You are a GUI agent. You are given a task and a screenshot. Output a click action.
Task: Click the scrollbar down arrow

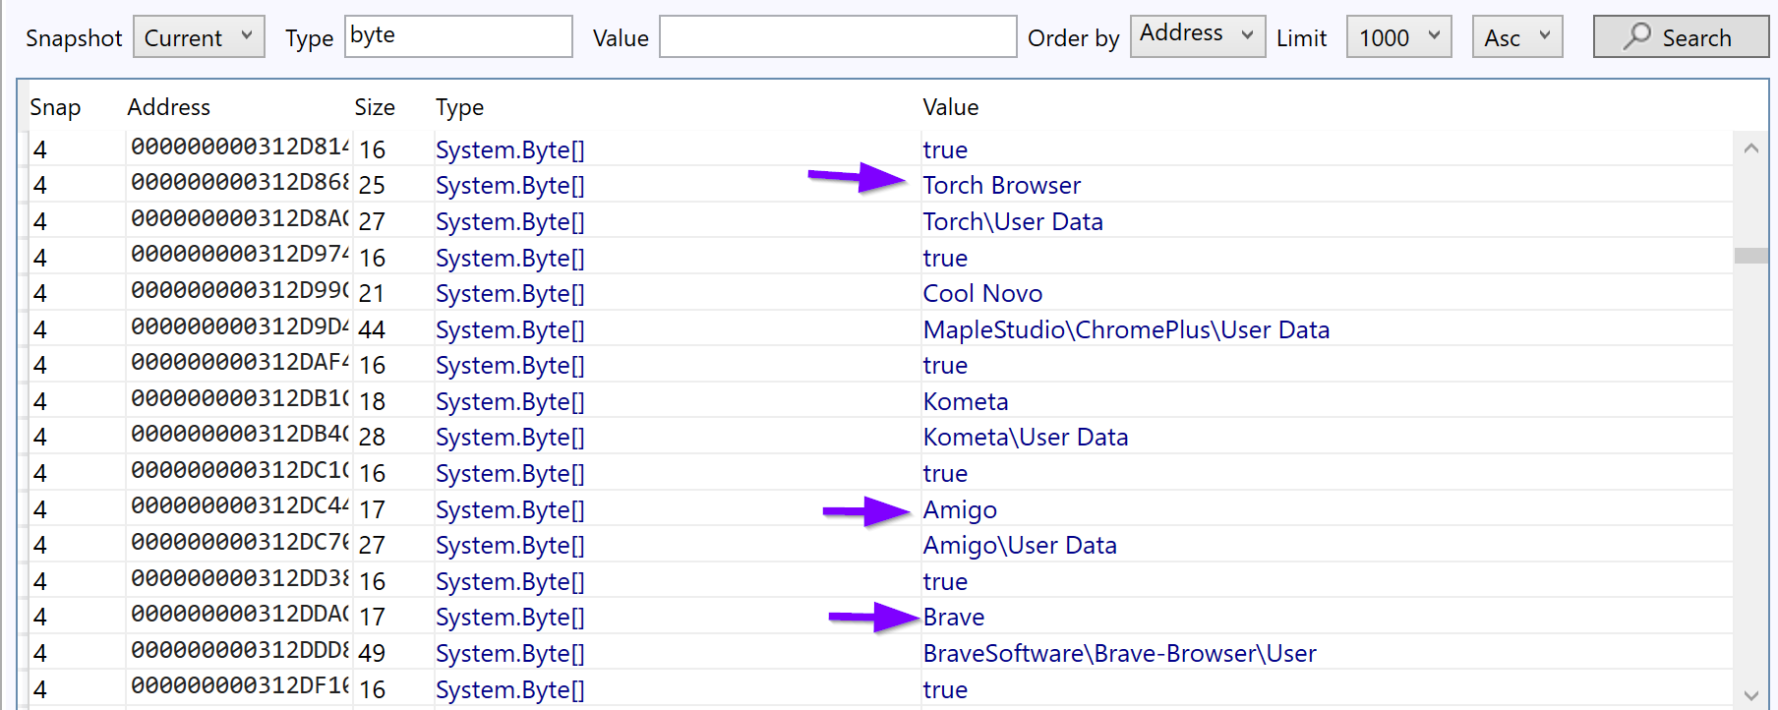(1750, 694)
